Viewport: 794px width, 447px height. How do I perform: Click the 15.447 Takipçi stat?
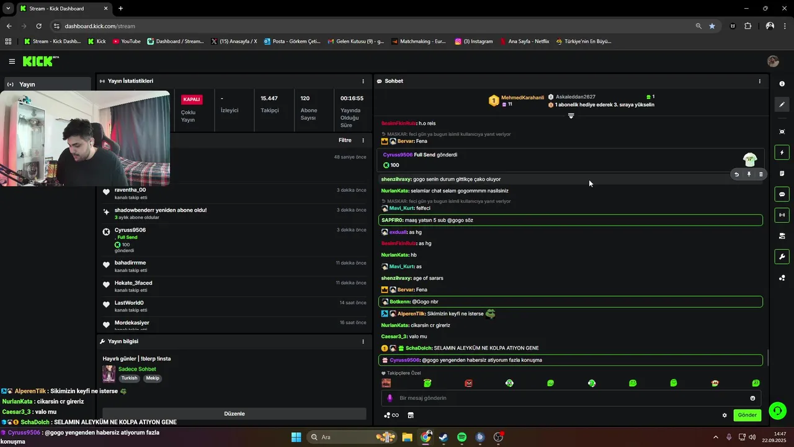click(269, 104)
